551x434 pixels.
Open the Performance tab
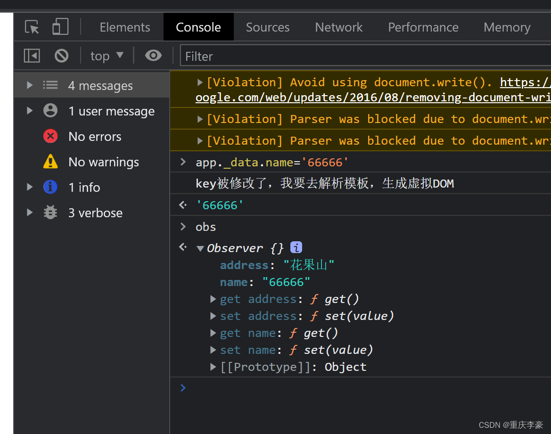(x=423, y=27)
